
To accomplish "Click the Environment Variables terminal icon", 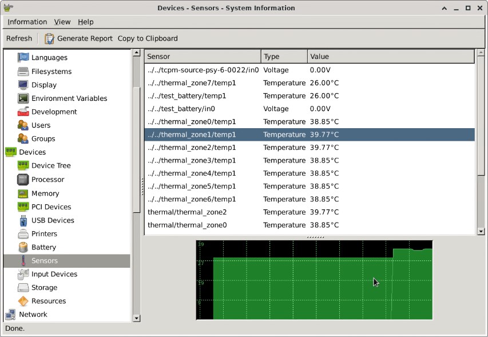I will coord(23,98).
